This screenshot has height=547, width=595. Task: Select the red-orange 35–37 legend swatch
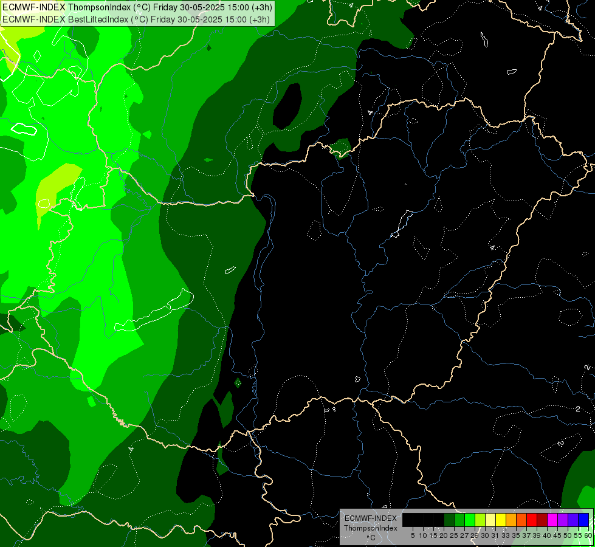coord(521,520)
